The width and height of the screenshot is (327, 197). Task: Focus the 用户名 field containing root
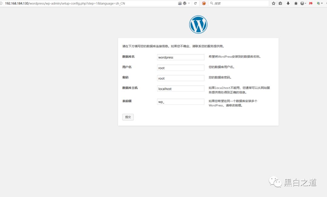[x=180, y=68]
